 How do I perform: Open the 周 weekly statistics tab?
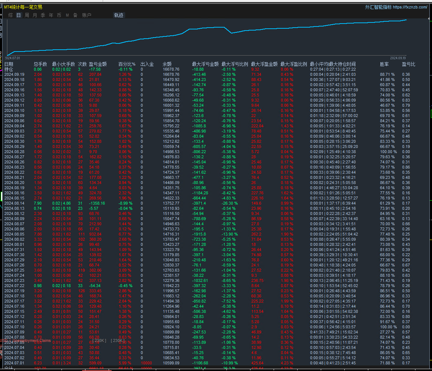(27, 15)
